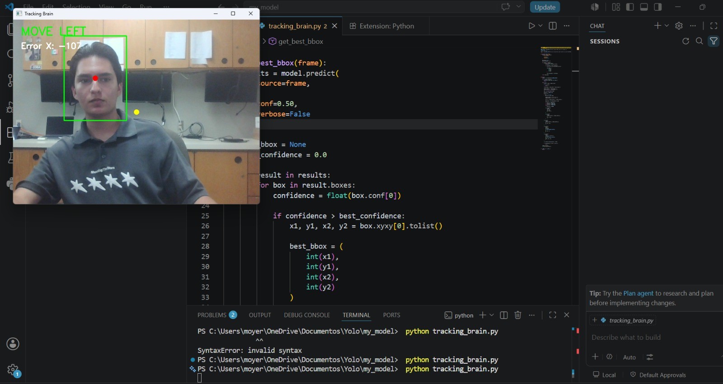723x384 pixels.
Task: Maximize the chat panel view
Action: pos(714,26)
